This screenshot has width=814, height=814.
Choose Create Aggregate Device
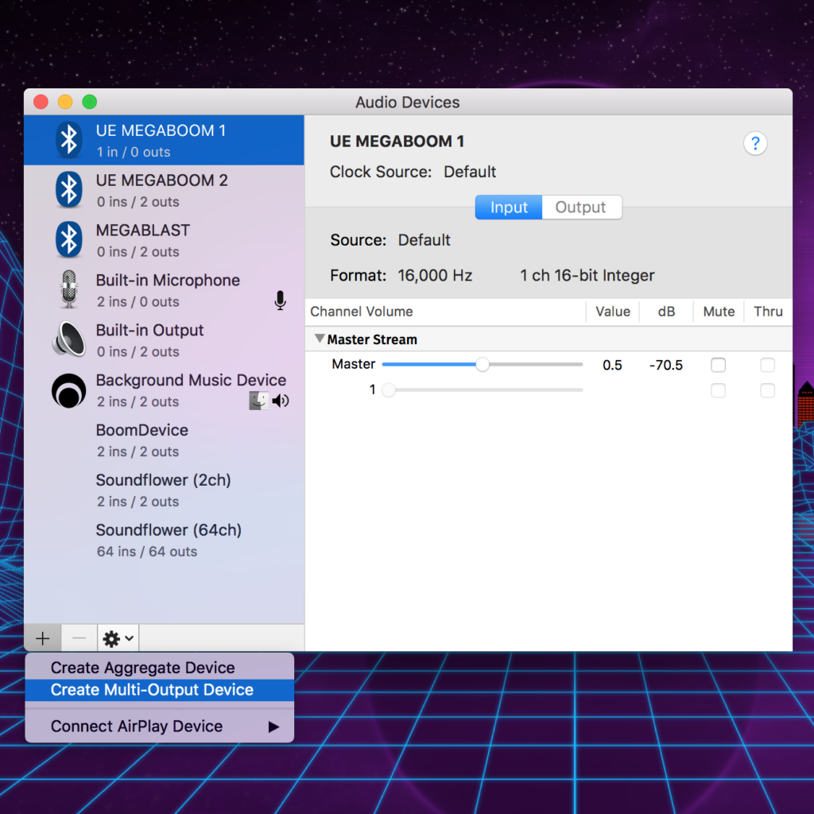coord(159,668)
